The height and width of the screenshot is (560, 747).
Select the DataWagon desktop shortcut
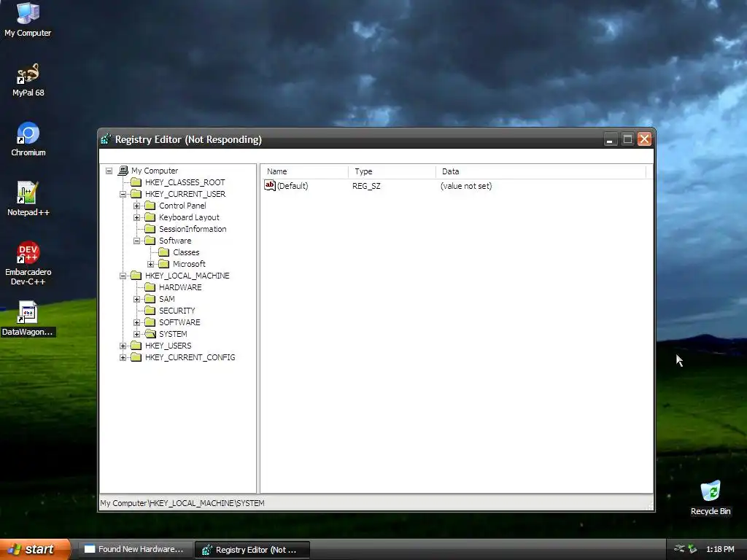pyautogui.click(x=28, y=319)
